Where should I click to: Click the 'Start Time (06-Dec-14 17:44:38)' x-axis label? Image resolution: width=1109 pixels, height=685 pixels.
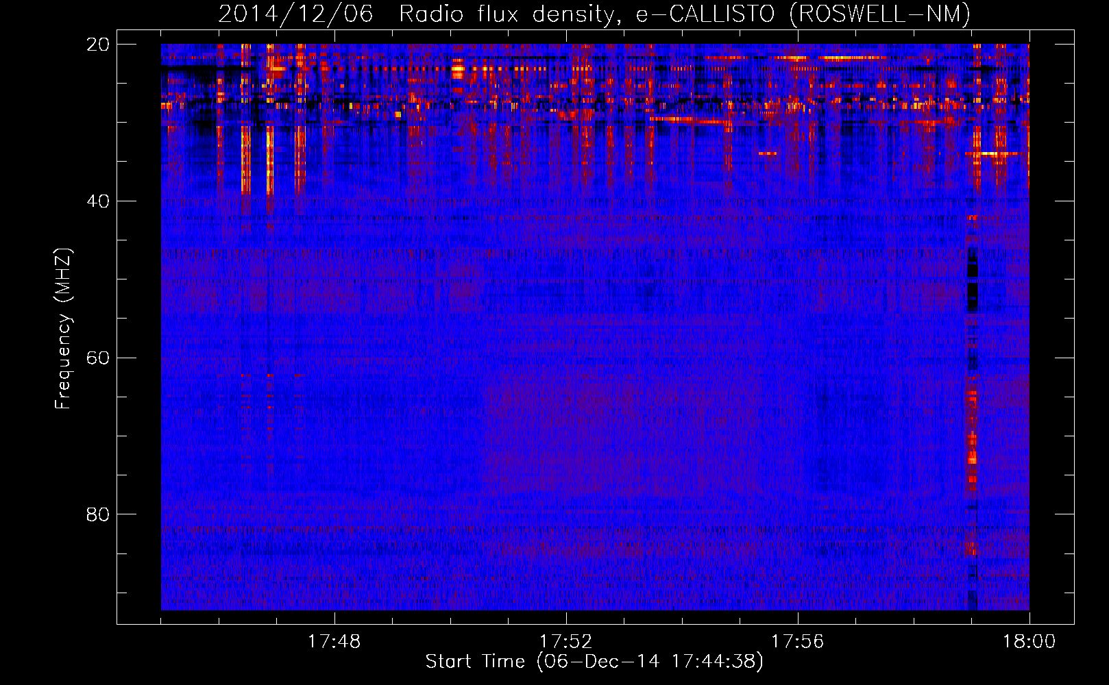coord(594,662)
